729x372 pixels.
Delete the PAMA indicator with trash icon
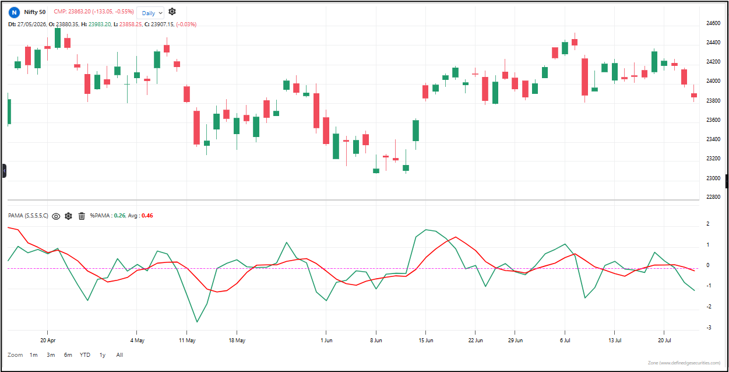(82, 216)
